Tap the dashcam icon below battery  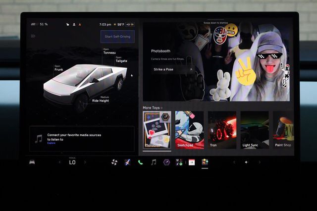[33, 36]
